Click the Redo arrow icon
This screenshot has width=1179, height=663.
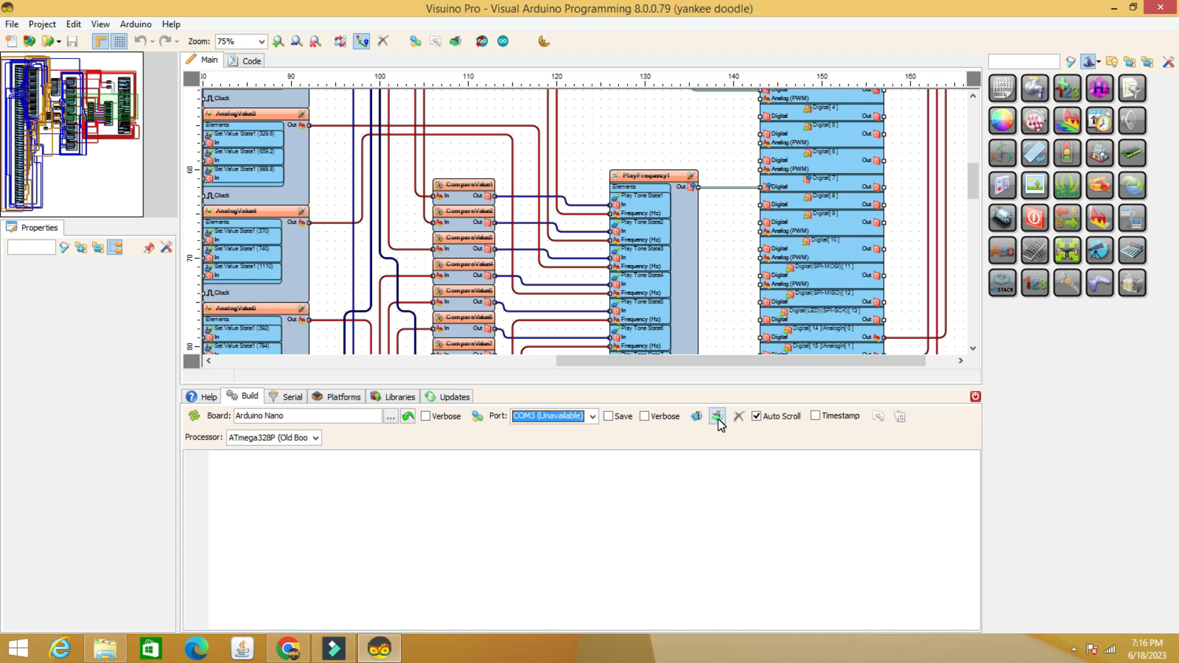tap(165, 41)
